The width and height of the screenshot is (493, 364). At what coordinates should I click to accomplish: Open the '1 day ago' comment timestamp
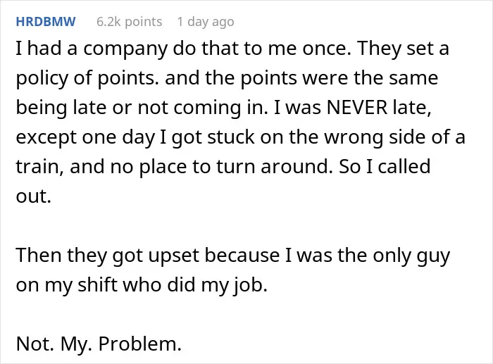(206, 22)
